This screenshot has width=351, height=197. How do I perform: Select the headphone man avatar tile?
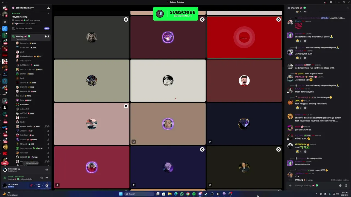(x=168, y=124)
